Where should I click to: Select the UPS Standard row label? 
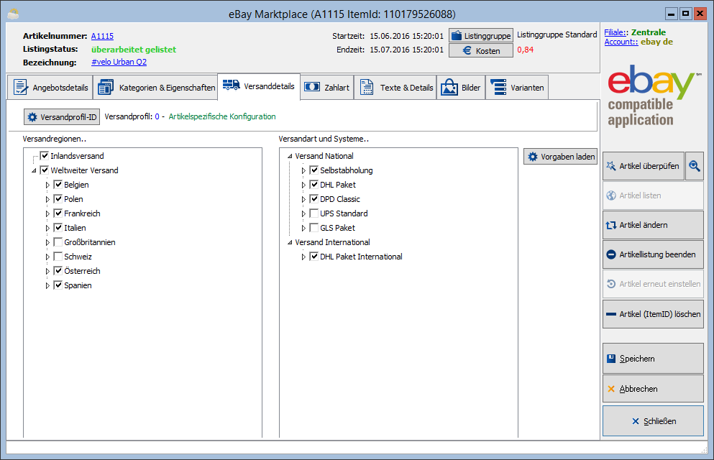(344, 213)
